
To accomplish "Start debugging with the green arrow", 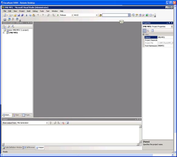I will pyautogui.click(x=58, y=15).
